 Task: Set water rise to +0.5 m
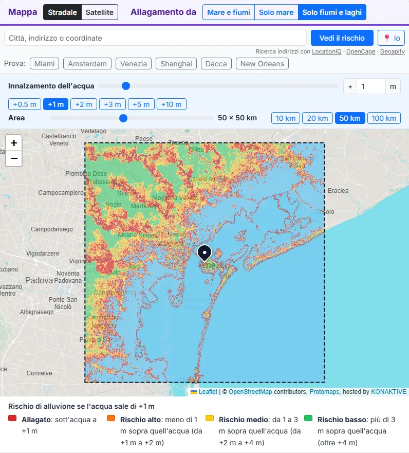click(x=25, y=104)
